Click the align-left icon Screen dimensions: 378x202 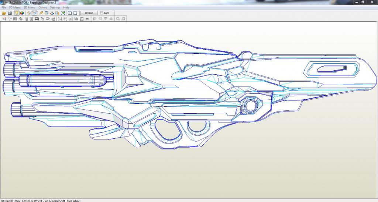(x=95, y=18)
